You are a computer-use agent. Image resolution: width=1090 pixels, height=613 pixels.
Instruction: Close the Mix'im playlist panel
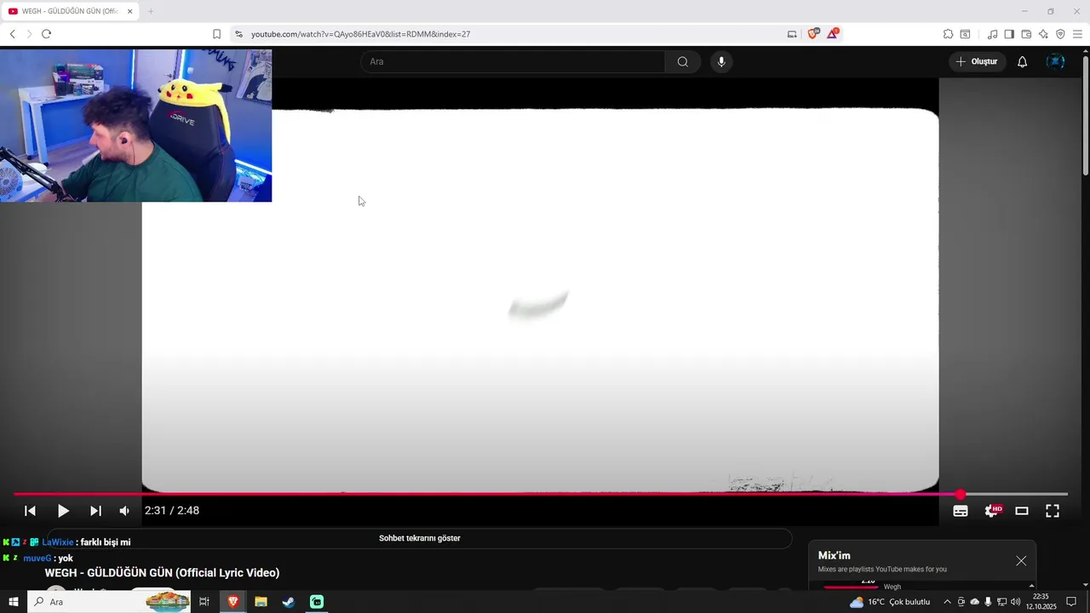(x=1021, y=560)
